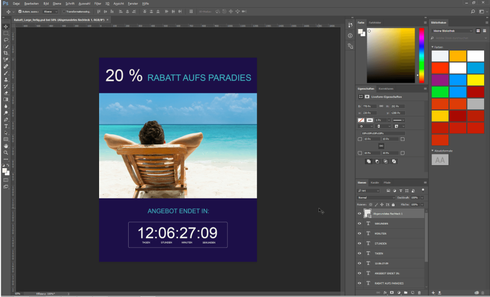Select the Lasso tool
The width and height of the screenshot is (490, 297).
[x=6, y=40]
